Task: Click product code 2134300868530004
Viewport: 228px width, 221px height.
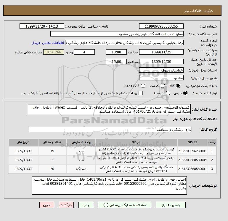Action: 192,160
